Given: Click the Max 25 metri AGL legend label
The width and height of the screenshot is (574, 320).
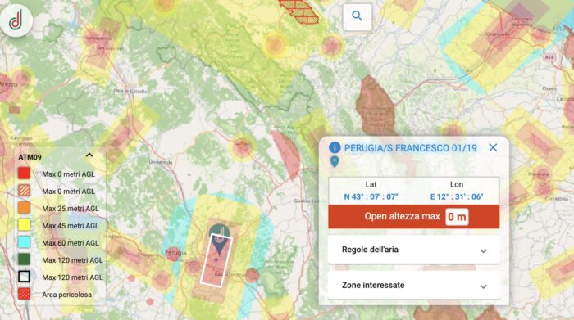Looking at the screenshot, I should pos(71,209).
